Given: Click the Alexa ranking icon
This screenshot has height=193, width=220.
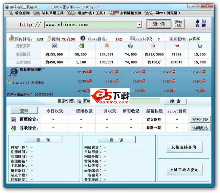Looking at the screenshot, I should point(83,38).
